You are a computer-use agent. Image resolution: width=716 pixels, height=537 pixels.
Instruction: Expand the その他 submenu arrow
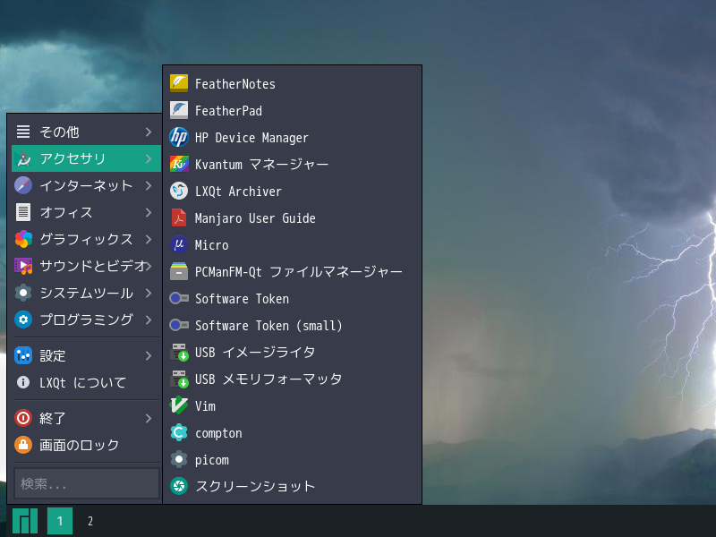(149, 132)
